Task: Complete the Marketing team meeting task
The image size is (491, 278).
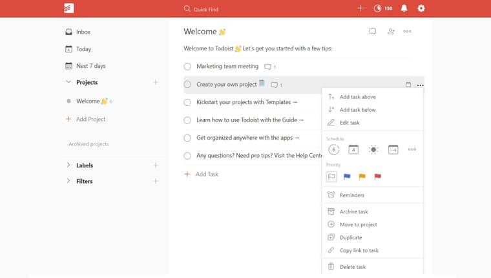Action: coord(187,67)
